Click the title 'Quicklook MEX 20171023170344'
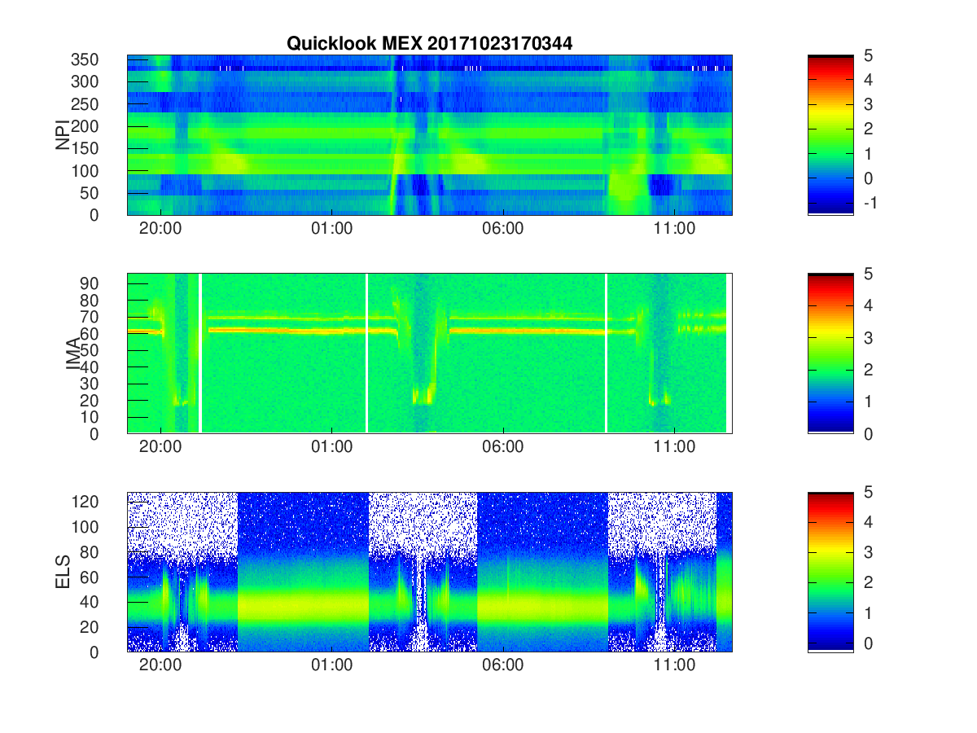 point(429,44)
